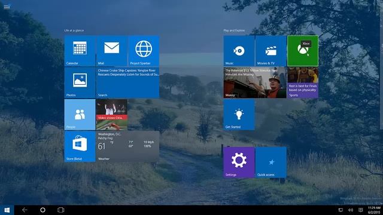
Task: Open the Photos tile
Action: click(80, 82)
